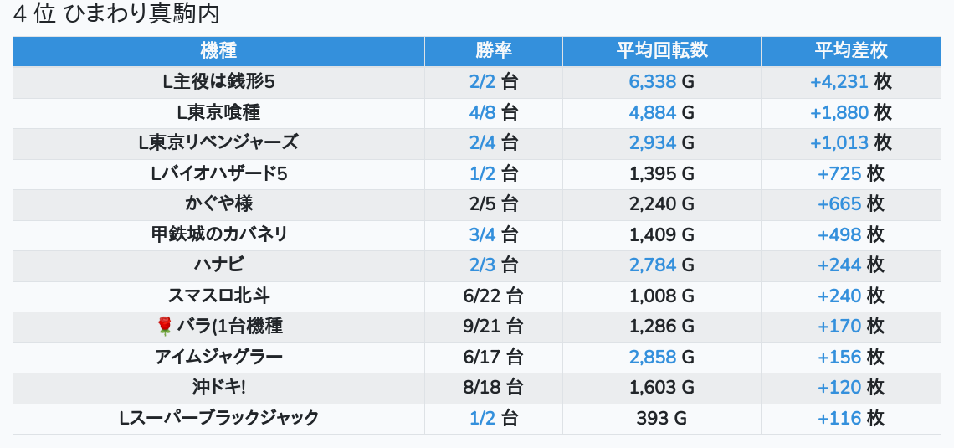This screenshot has width=954, height=448.
Task: Click the 平均差枚 column header
Action: point(851,50)
